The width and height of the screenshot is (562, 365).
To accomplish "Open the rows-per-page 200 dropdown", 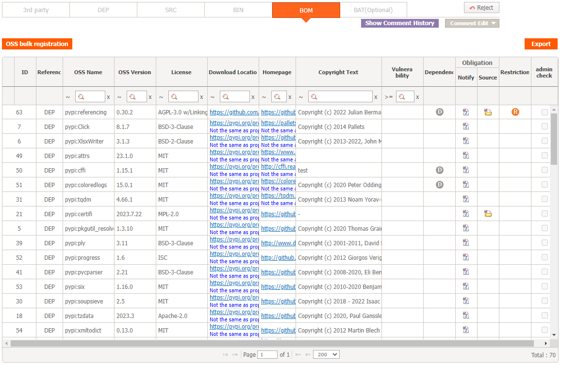I will click(326, 355).
